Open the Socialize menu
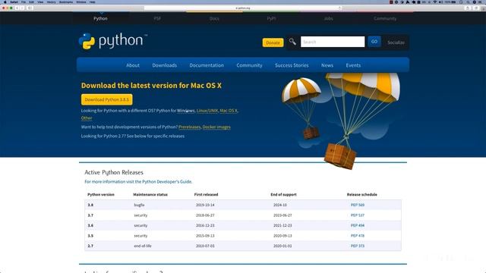The height and width of the screenshot is (273, 486). coord(396,42)
